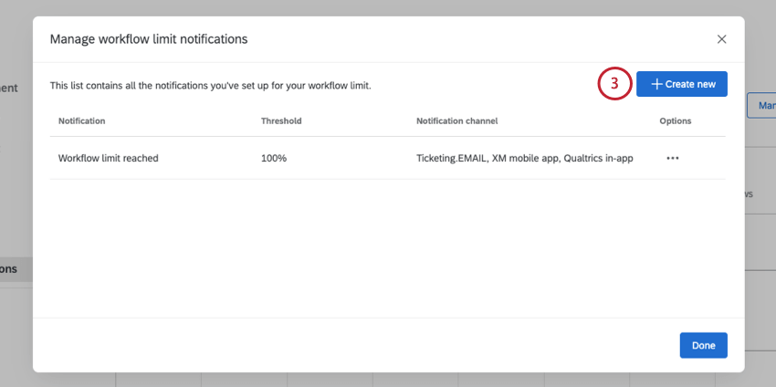Screen dimensions: 776x387
Task: Click the partially hidden button behind dialog's right edge
Action: [760, 105]
